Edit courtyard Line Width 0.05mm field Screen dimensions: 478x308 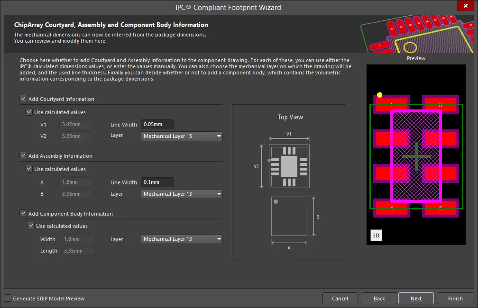click(x=157, y=124)
